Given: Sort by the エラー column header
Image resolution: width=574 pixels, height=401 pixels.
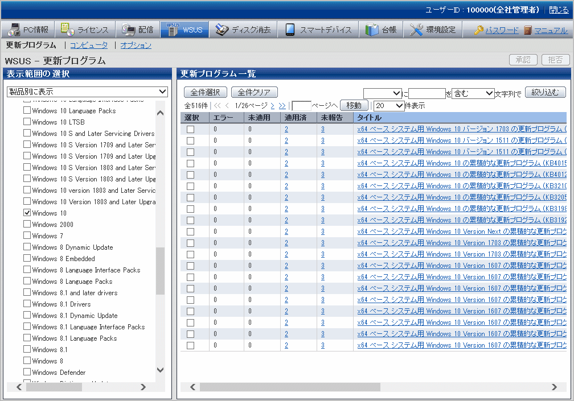Looking at the screenshot, I should click(227, 118).
